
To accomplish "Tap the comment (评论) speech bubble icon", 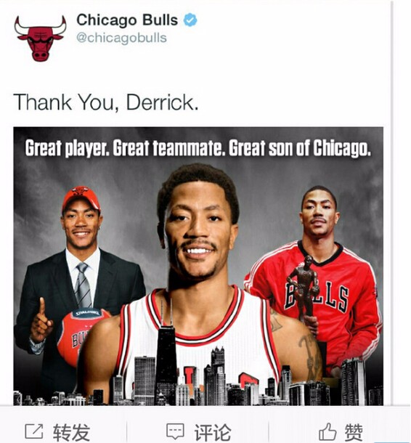I will [x=175, y=431].
